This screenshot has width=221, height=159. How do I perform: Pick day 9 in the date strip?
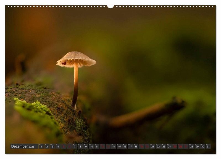click(x=86, y=146)
